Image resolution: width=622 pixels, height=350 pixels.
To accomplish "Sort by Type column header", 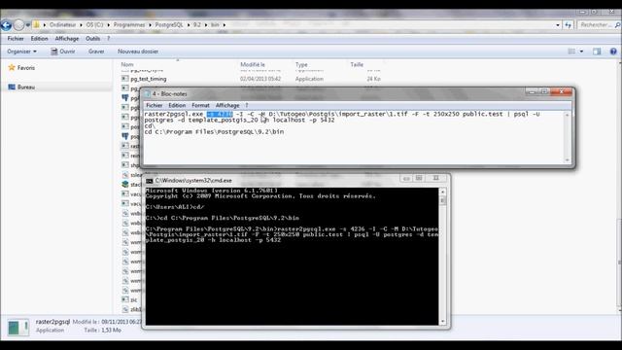I will pyautogui.click(x=301, y=64).
